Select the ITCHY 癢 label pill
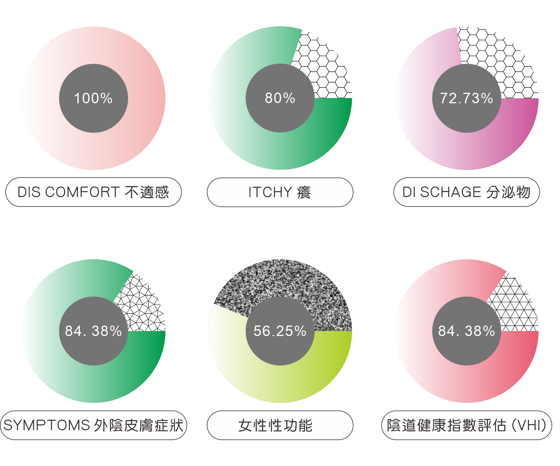560x466 pixels. click(280, 192)
